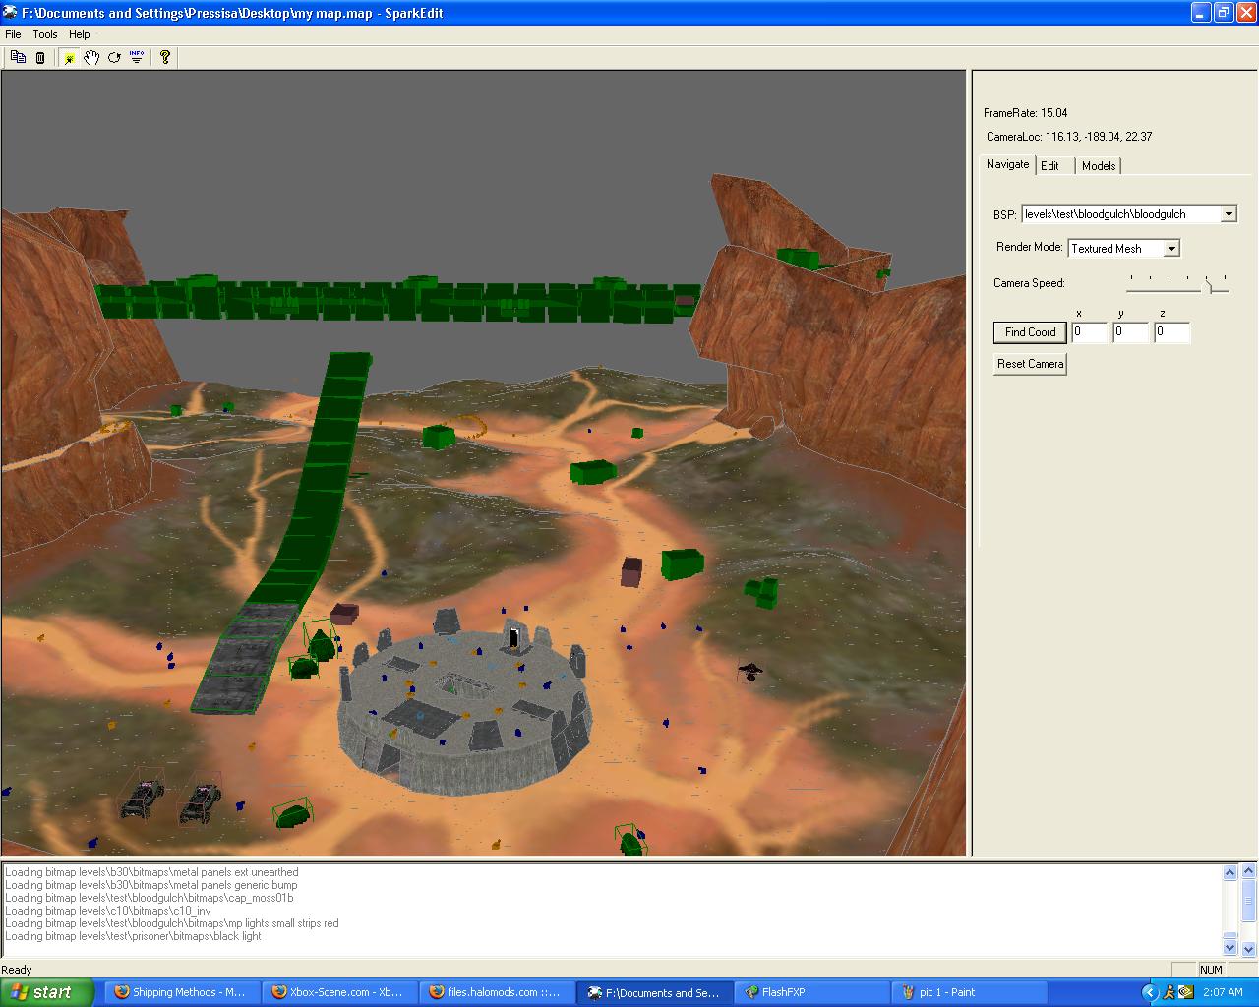1259x1007 pixels.
Task: Click the Ready status bar text
Action: coord(17,970)
